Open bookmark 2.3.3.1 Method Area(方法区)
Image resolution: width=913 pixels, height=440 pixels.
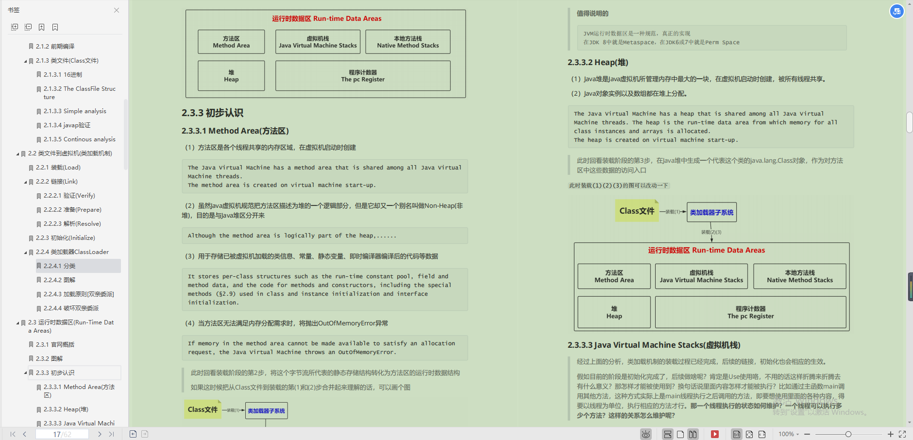[79, 391]
